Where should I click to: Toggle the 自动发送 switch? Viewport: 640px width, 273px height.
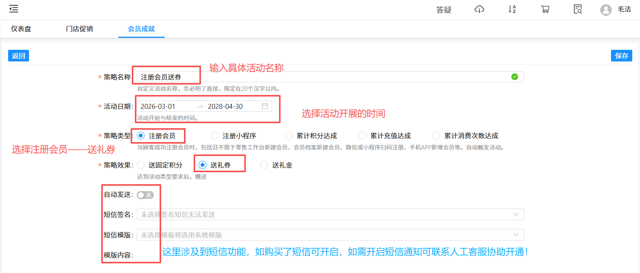coord(145,195)
